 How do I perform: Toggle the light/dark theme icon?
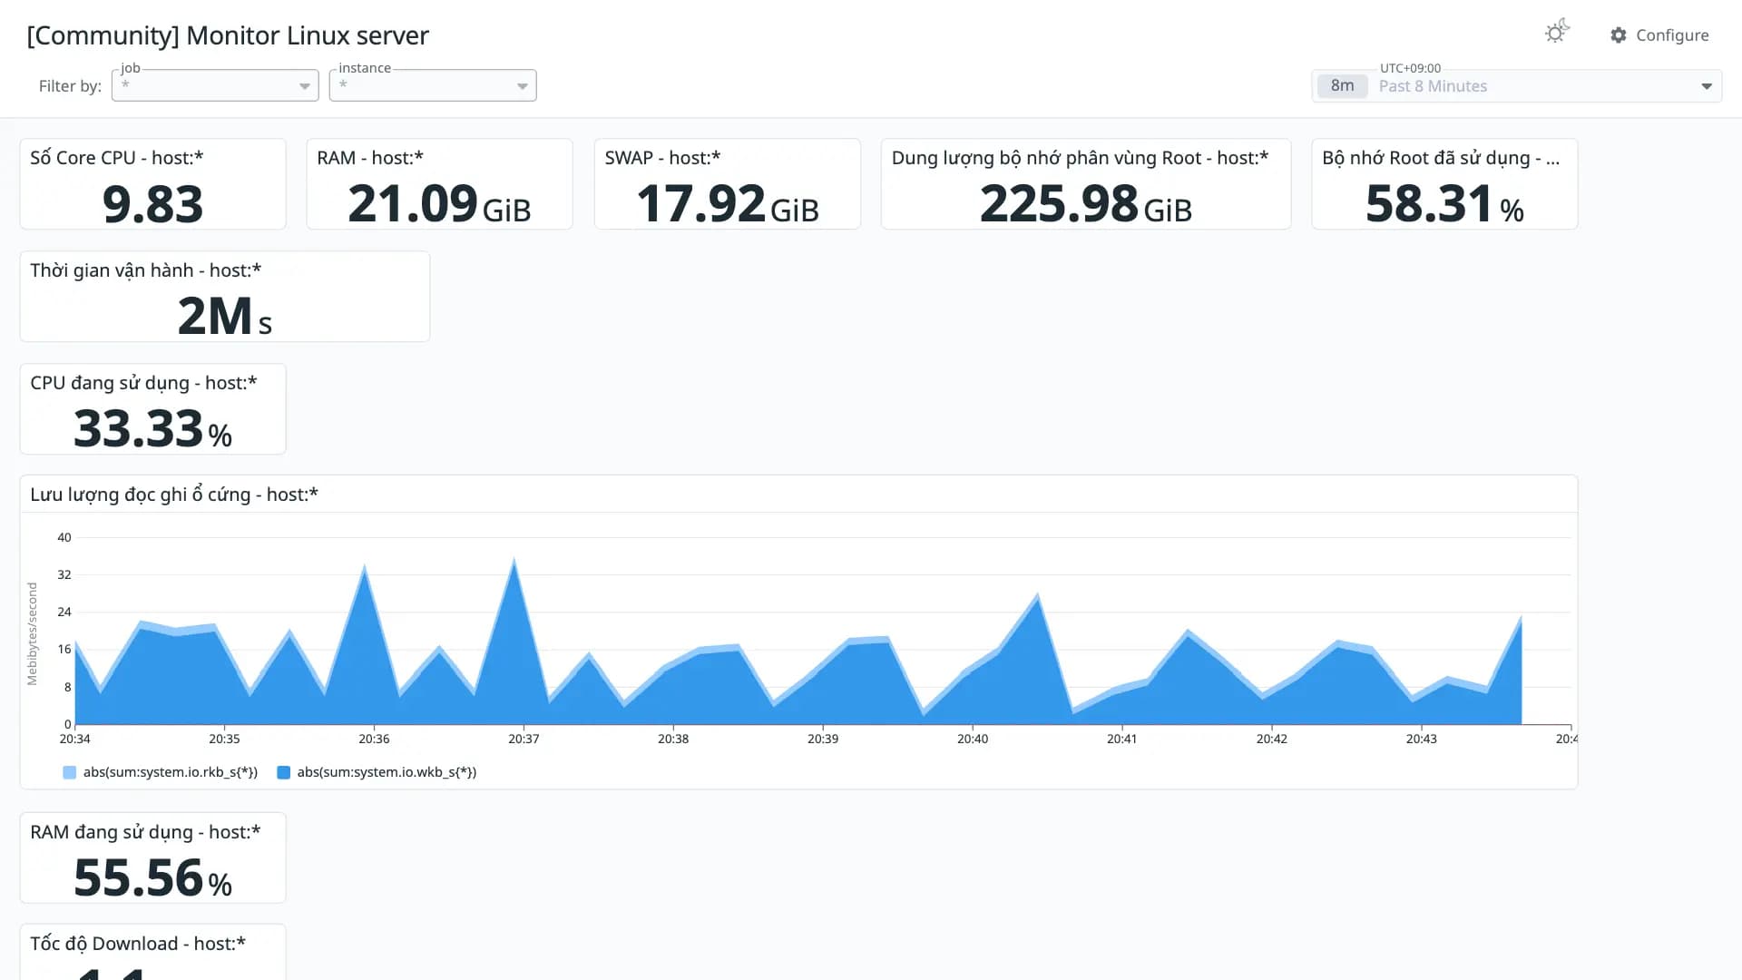coord(1557,33)
